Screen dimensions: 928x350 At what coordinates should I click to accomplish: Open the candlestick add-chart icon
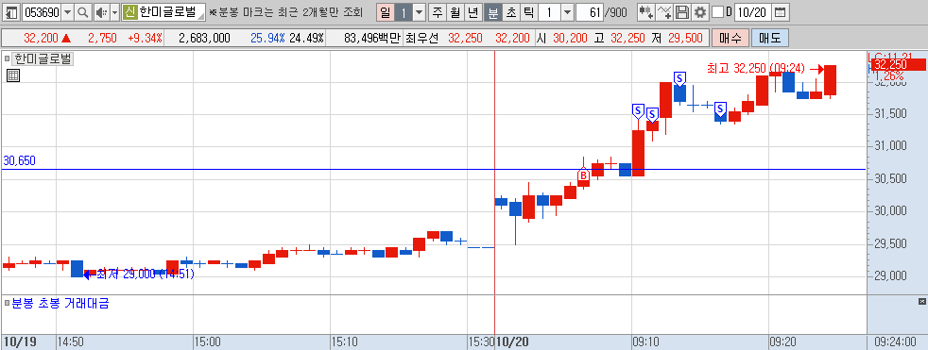[x=646, y=12]
